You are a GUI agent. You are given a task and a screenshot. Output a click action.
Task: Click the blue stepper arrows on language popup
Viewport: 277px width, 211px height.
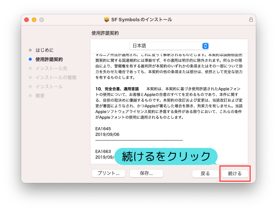(205, 46)
